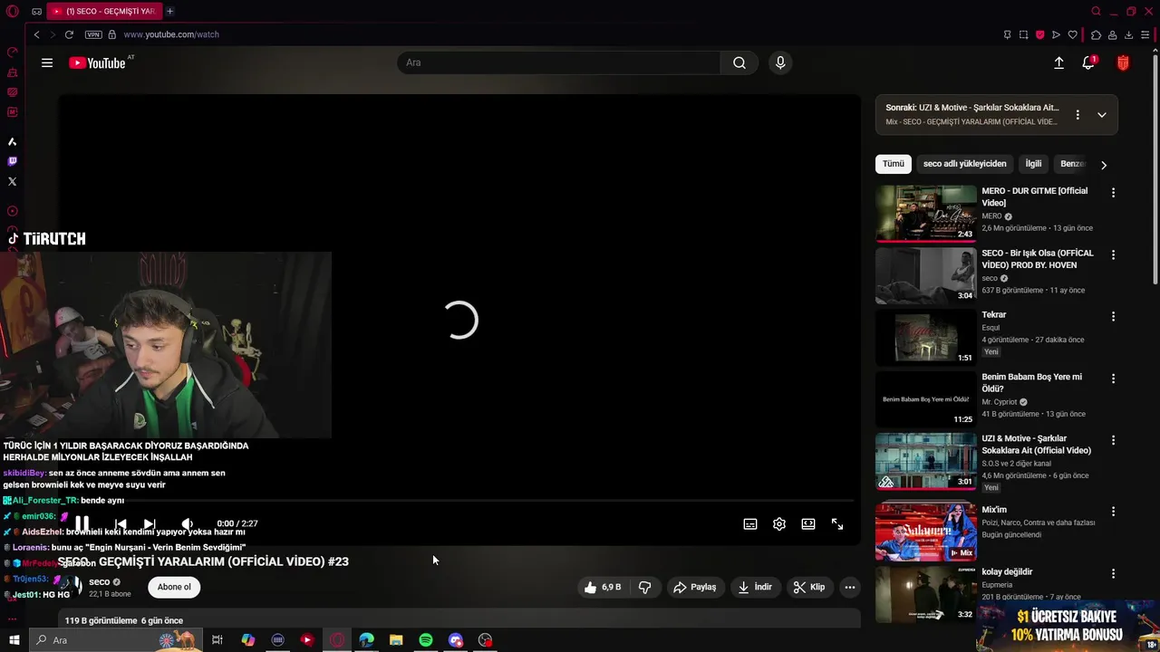This screenshot has height=652, width=1160.
Task: Click the video progress bar
Action: pyautogui.click(x=460, y=501)
